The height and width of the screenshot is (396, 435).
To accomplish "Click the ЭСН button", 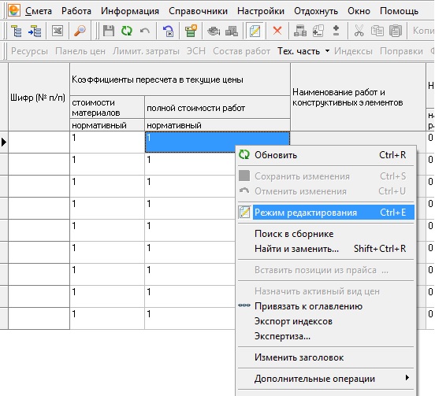I will coord(196,51).
